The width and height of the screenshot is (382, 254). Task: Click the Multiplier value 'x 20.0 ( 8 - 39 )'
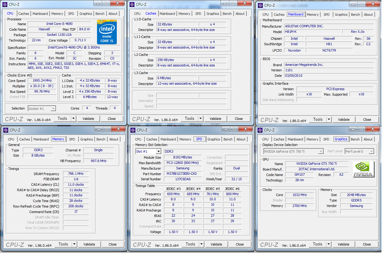pos(42,86)
